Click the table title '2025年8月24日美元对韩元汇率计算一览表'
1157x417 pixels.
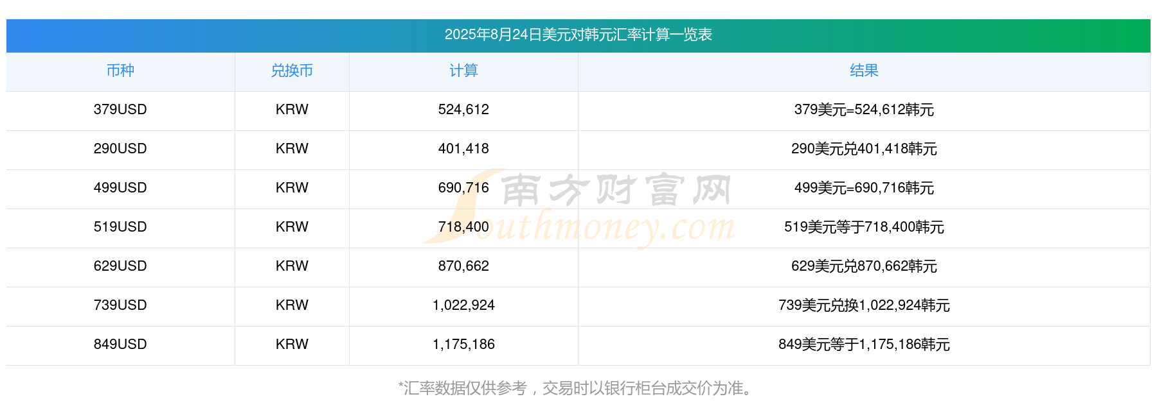coord(578,35)
